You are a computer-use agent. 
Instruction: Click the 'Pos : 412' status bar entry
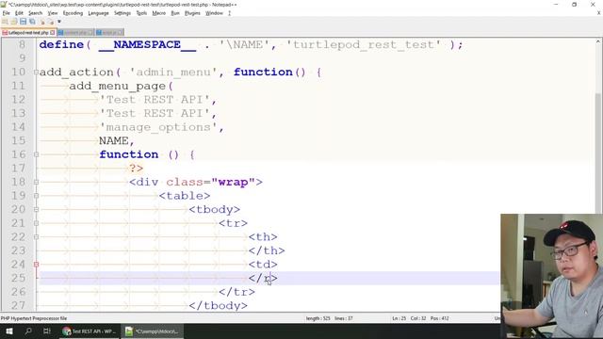click(440, 318)
